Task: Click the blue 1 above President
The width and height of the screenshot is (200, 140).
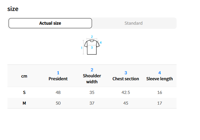Action: click(58, 73)
